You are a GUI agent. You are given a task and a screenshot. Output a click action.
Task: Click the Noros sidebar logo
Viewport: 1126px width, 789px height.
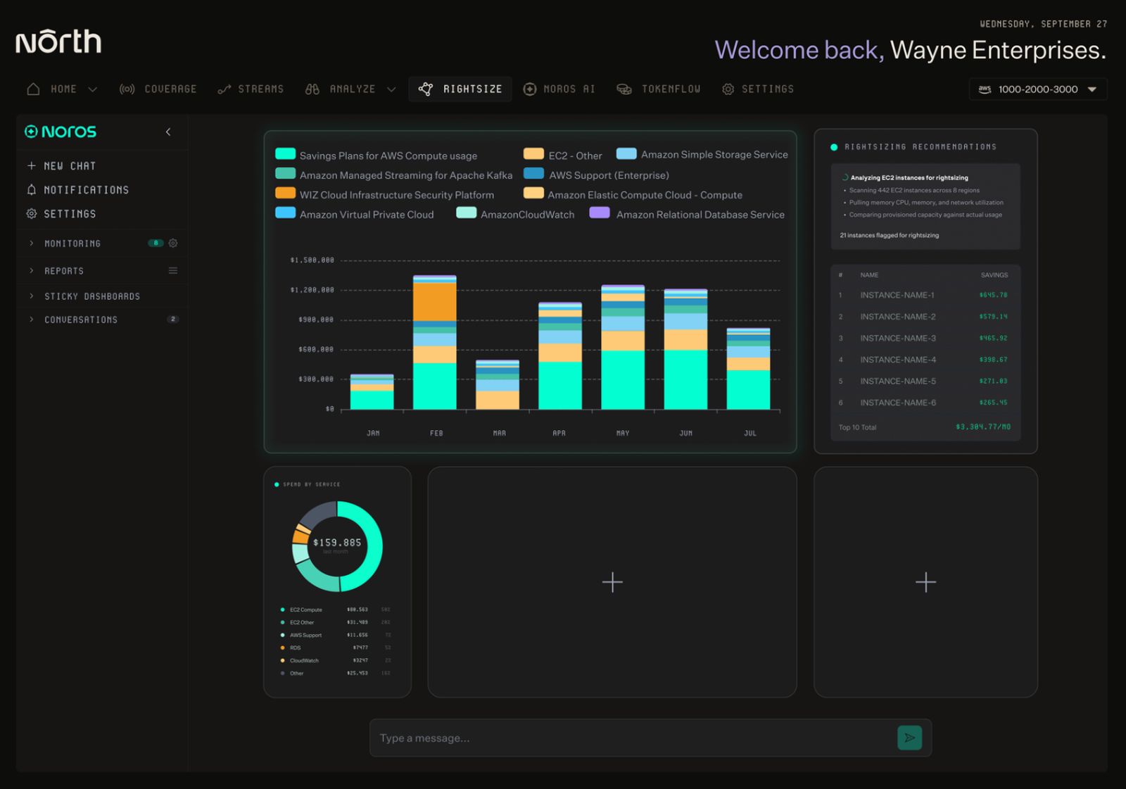(61, 132)
